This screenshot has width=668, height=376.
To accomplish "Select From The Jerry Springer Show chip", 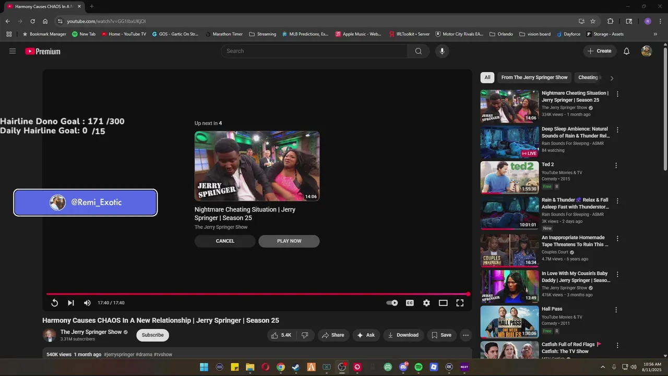I will [x=534, y=77].
